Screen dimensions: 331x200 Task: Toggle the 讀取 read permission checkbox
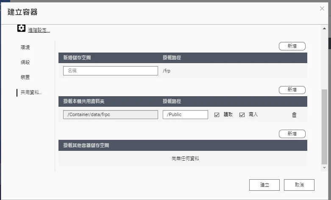(217, 115)
